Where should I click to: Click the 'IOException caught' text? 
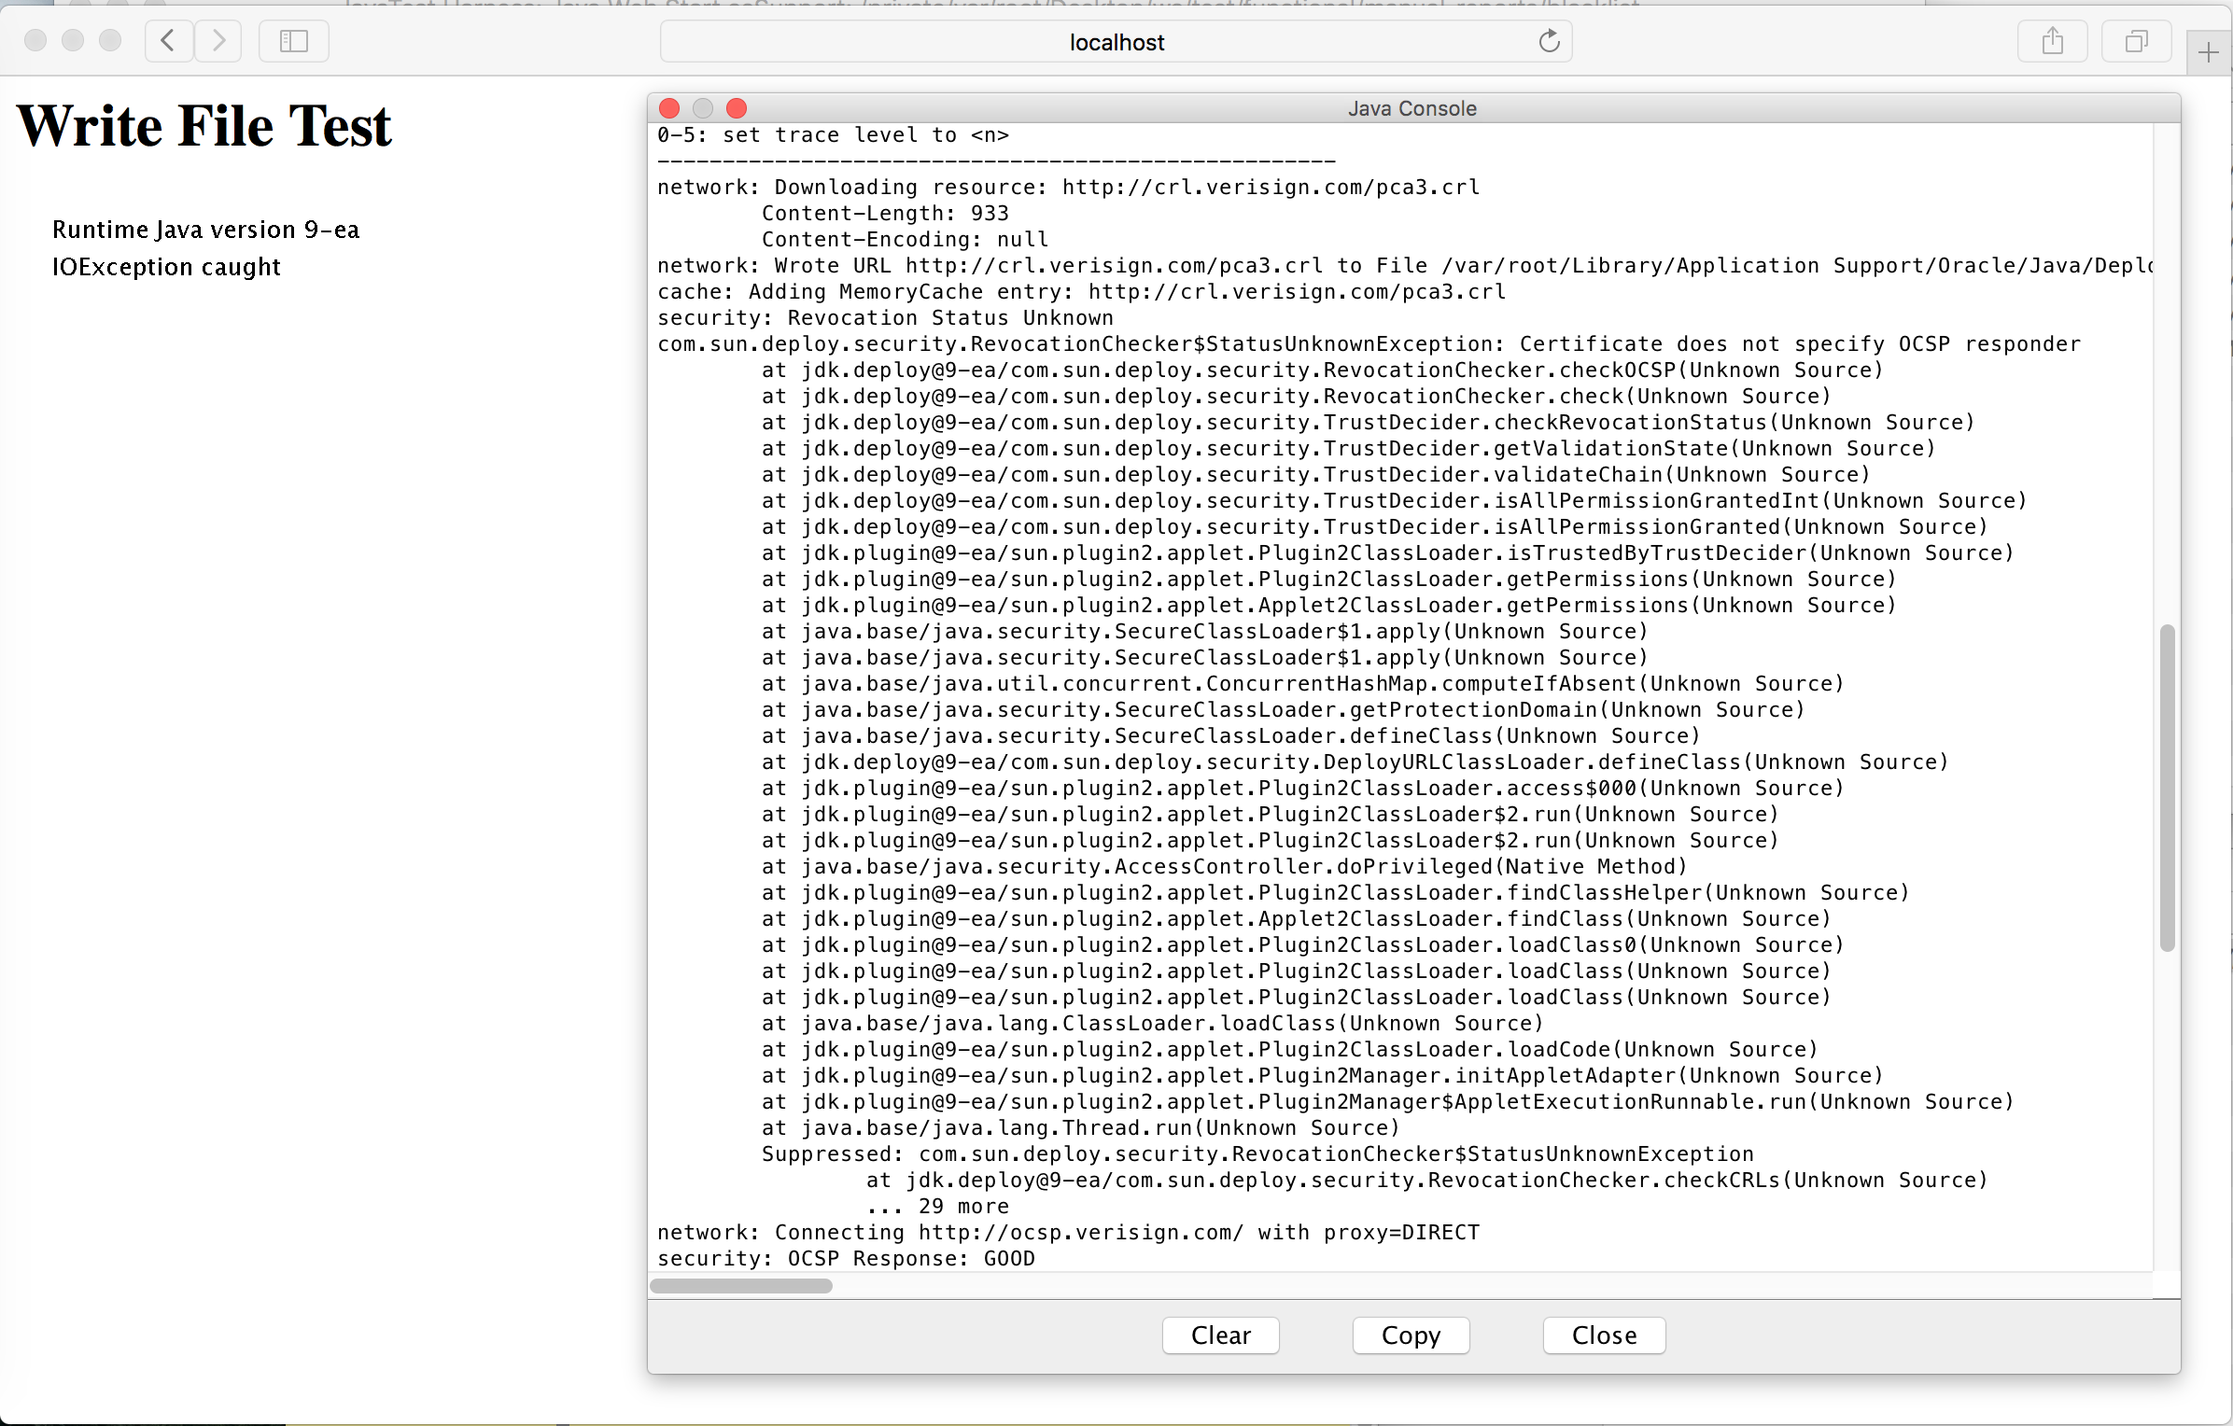point(166,267)
